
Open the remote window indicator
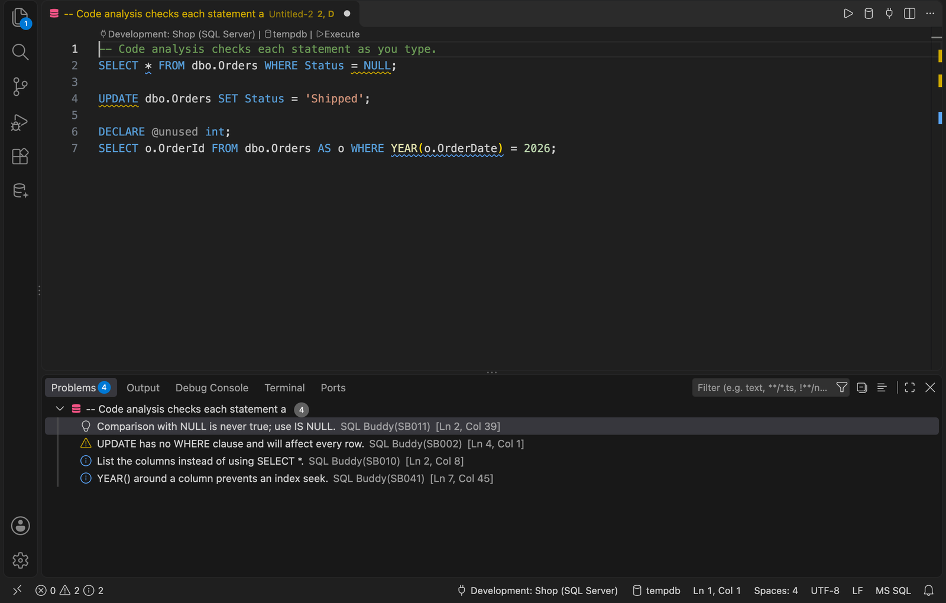[x=17, y=590]
